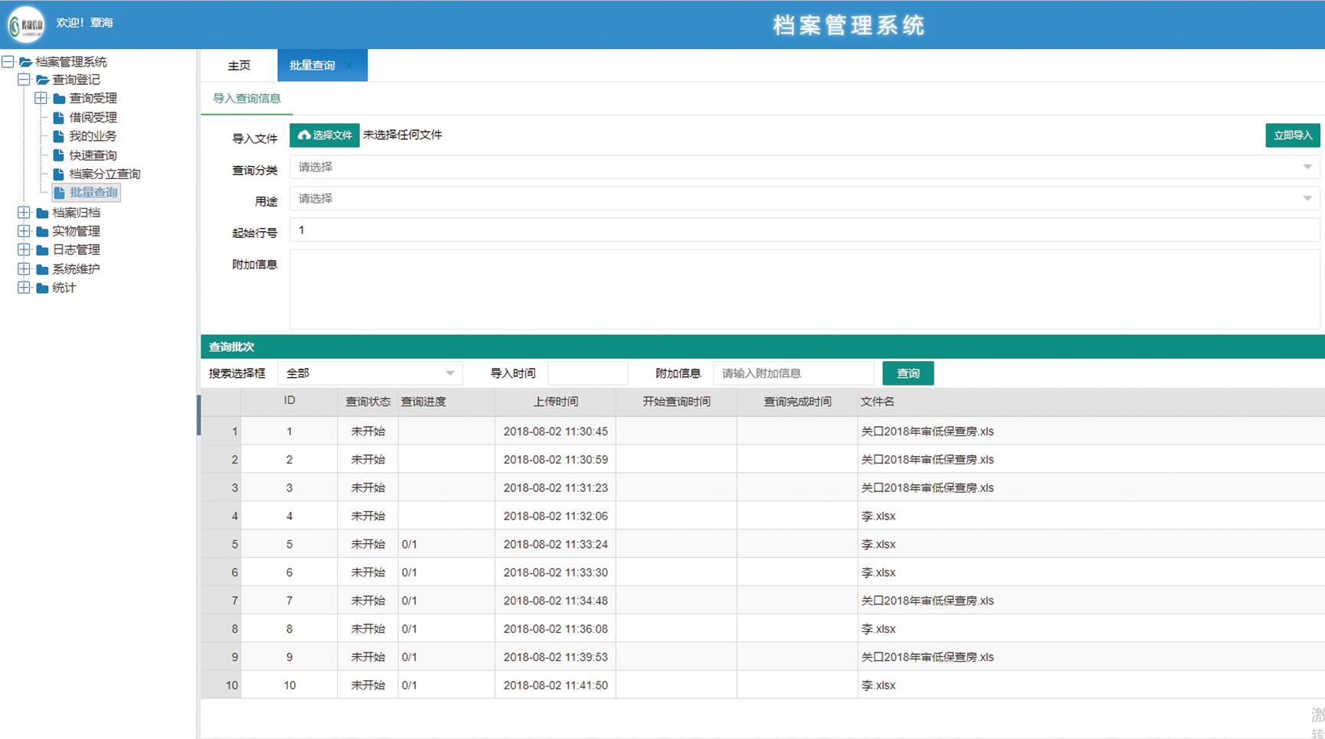Click the 请输入附加信息 search field
This screenshot has height=739, width=1325.
coord(793,373)
